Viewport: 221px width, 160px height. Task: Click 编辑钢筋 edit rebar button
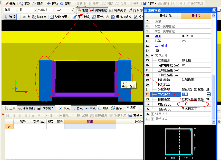[99, 10]
